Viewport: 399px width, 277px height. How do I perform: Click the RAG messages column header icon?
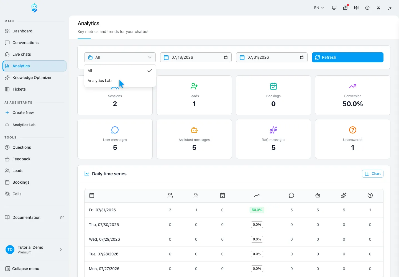344,195
